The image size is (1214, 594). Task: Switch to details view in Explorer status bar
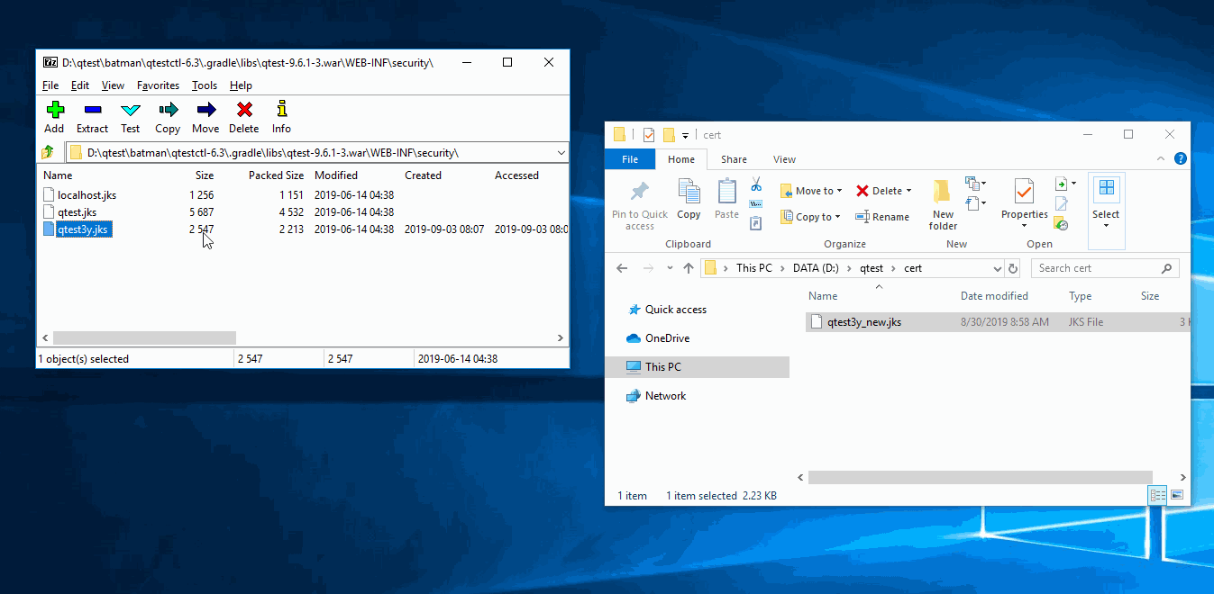click(1157, 495)
